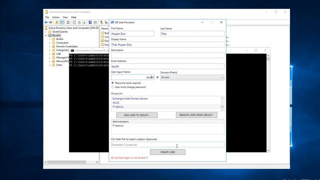
Task: Click the Export List toolbar icon
Action: (x=84, y=22)
